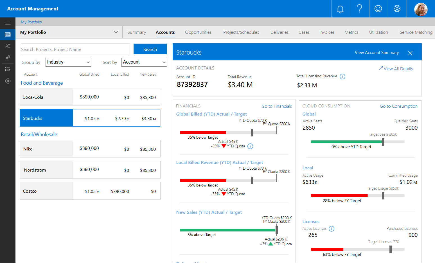The width and height of the screenshot is (435, 263).
Task: Select the Coca-Cola account row
Action: (90, 97)
